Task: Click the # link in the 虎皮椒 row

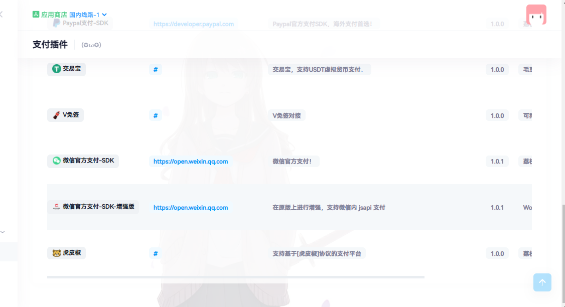Action: pyautogui.click(x=155, y=253)
